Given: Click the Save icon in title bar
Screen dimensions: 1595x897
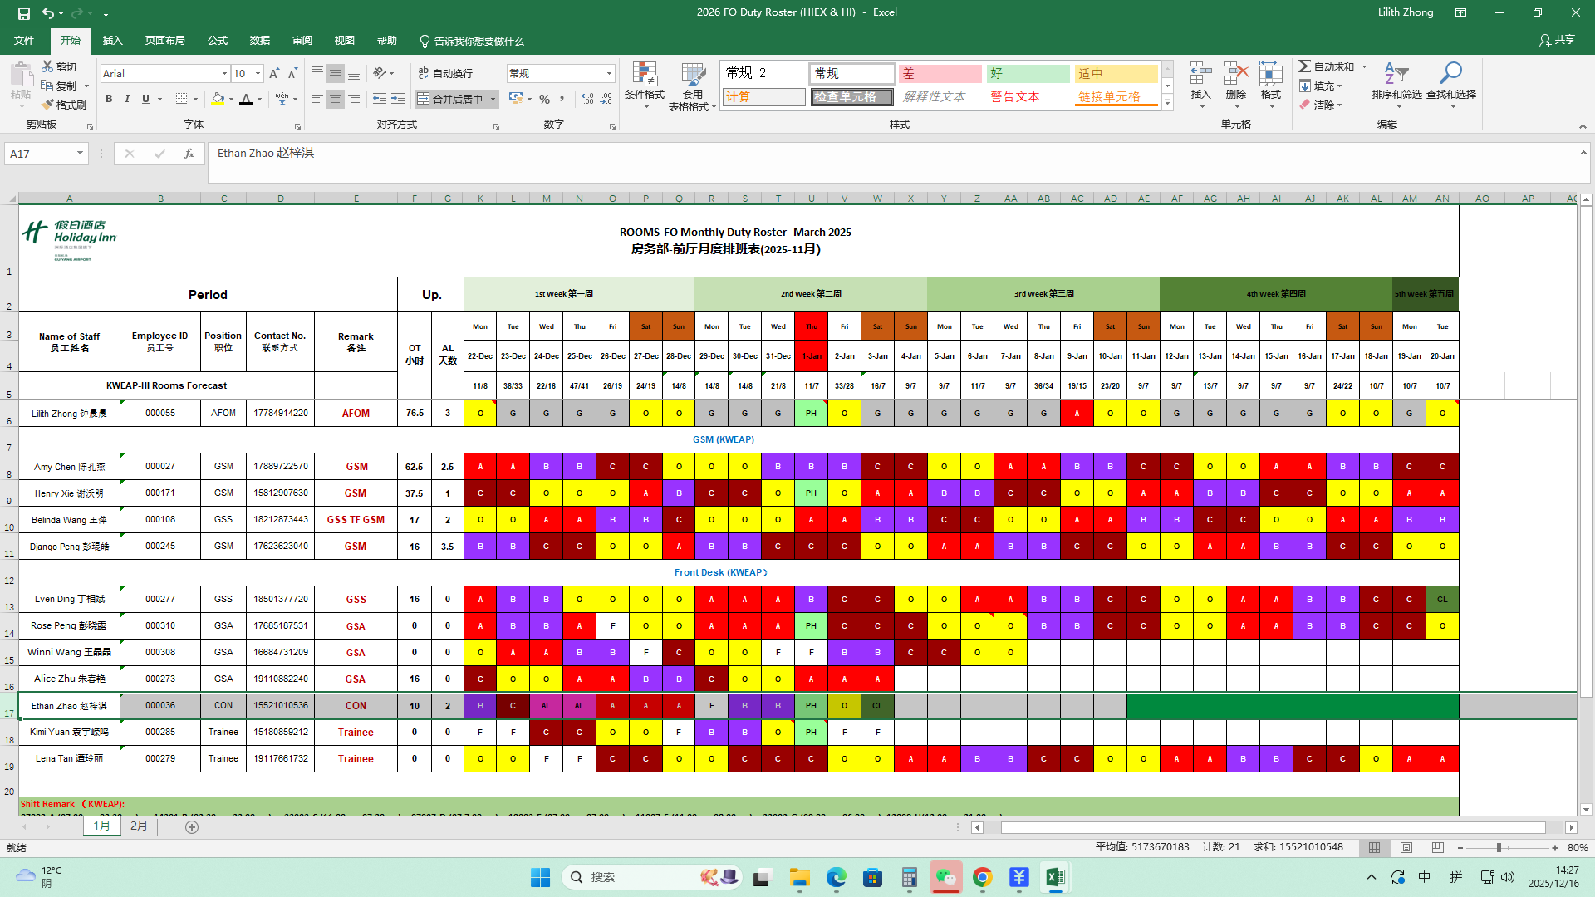Looking at the screenshot, I should (23, 12).
